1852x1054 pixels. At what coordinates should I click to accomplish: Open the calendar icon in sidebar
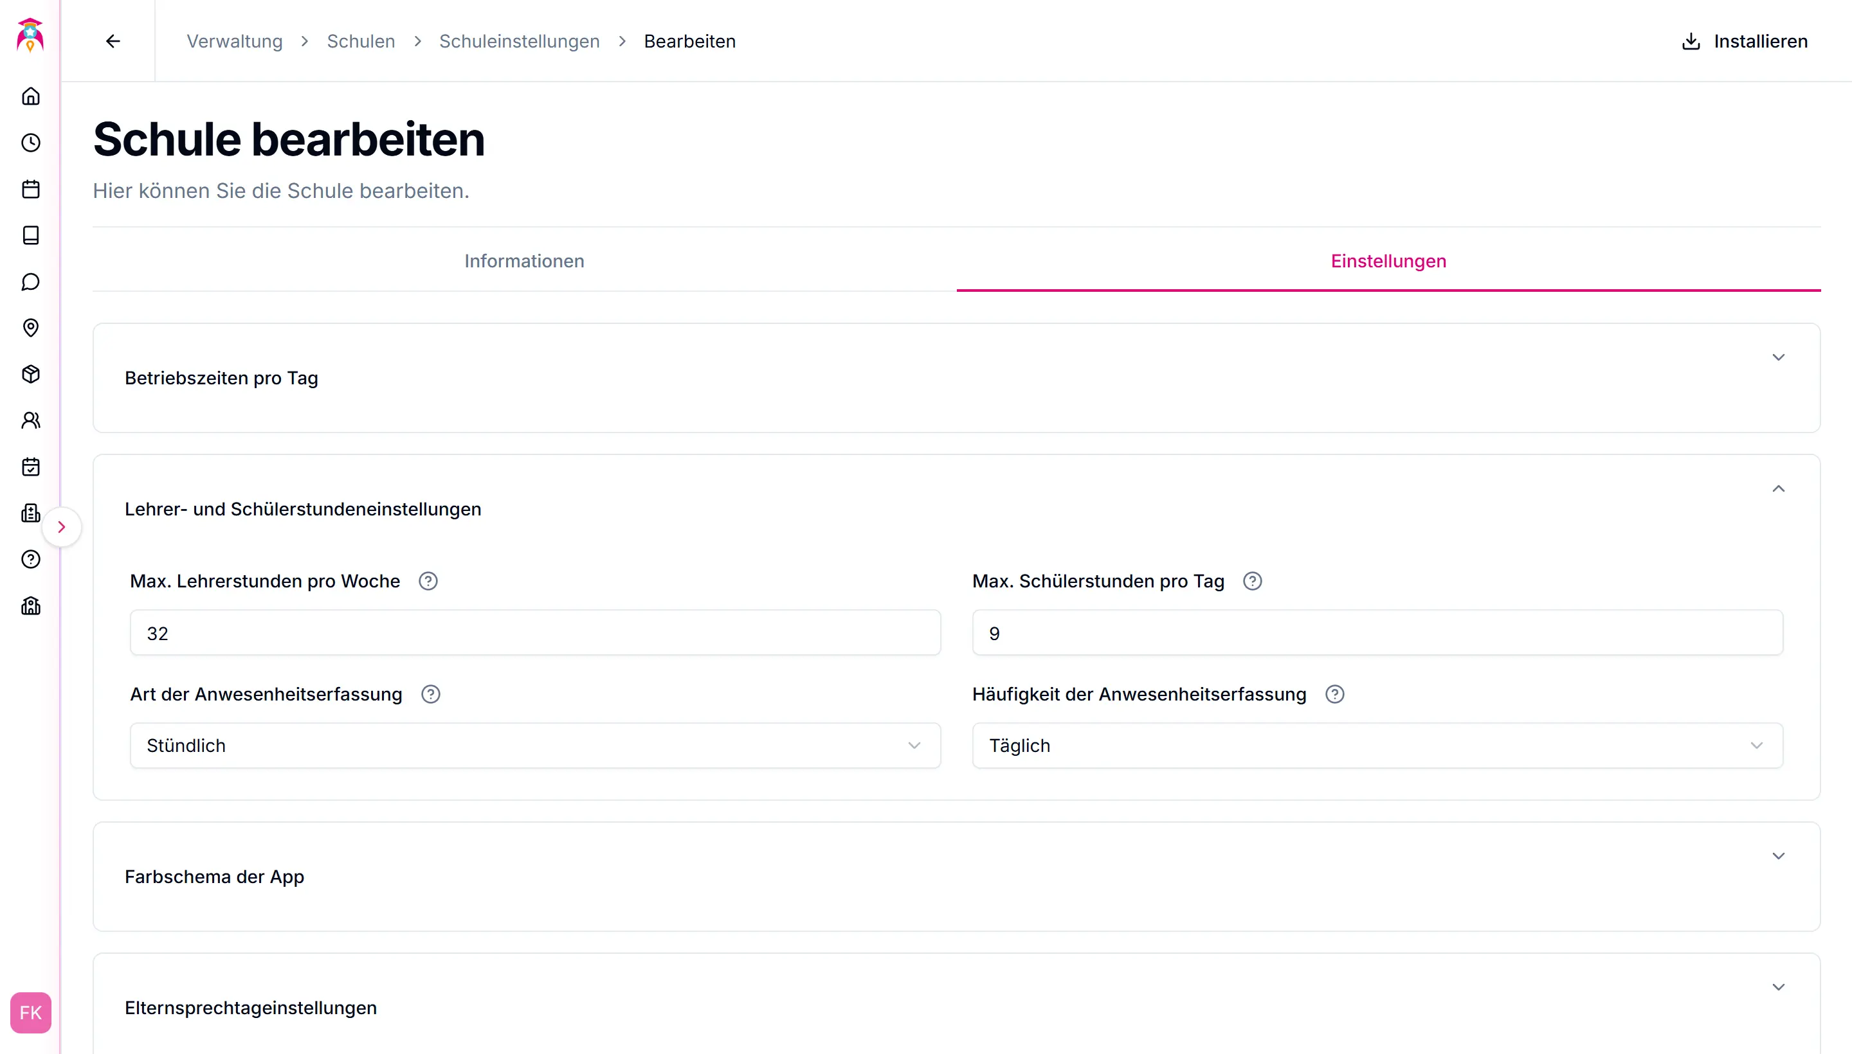coord(30,189)
